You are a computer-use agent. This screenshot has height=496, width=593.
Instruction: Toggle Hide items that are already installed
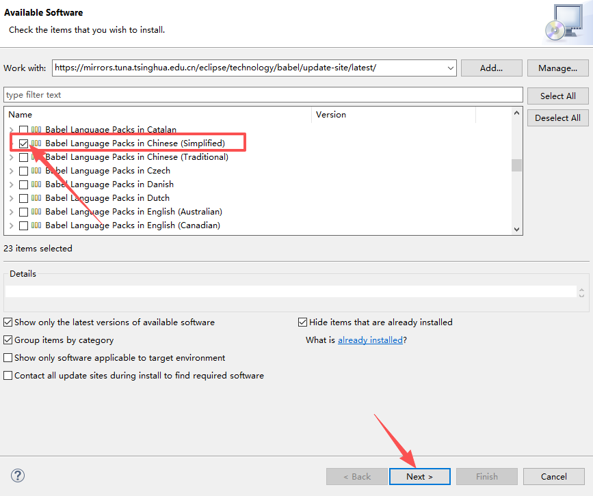302,322
